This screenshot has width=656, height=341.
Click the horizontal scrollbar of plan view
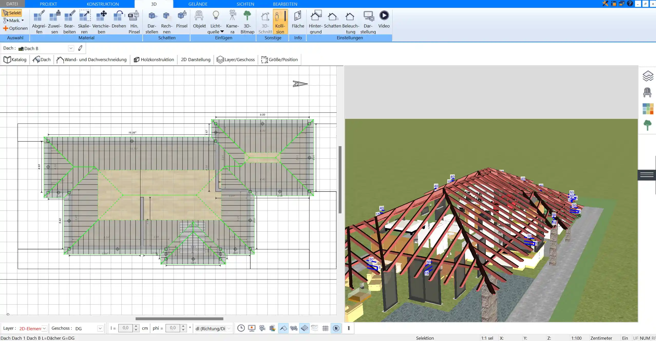click(x=179, y=319)
